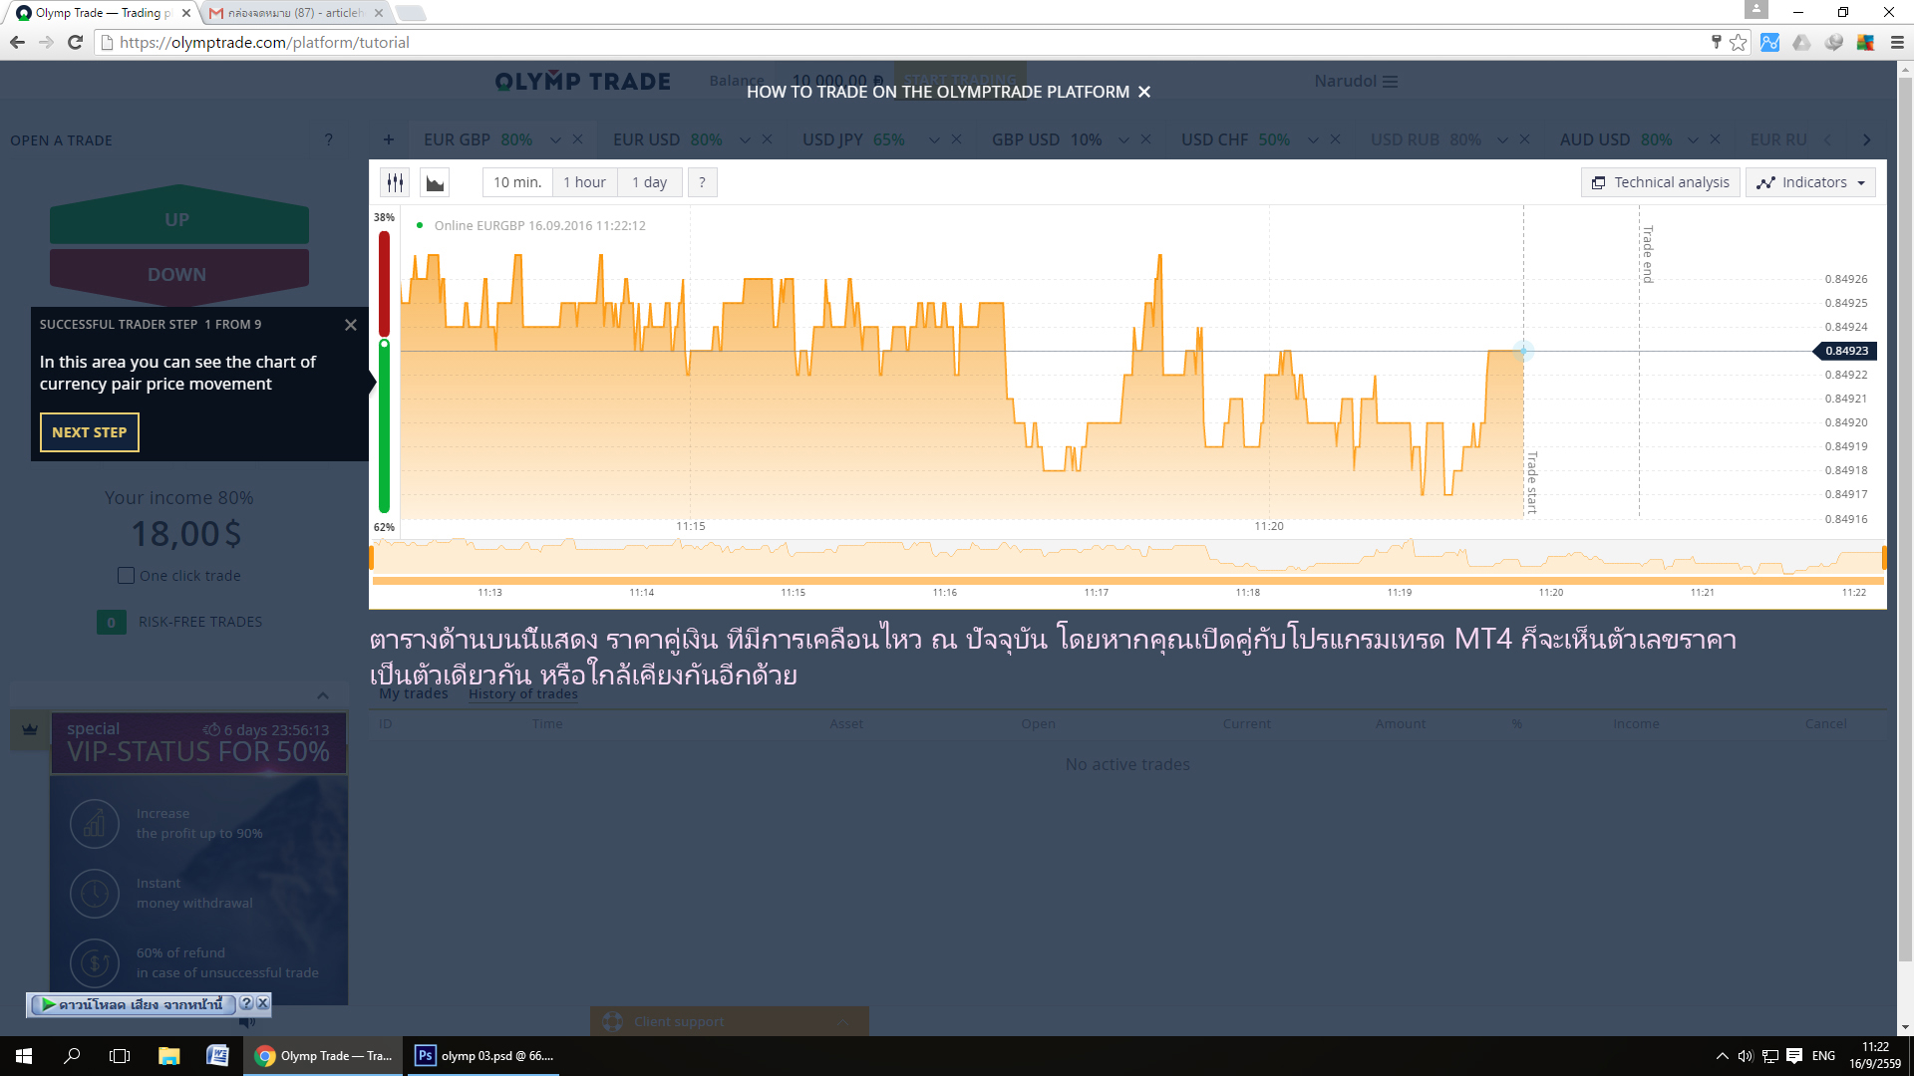Close the tutorial header overlay
This screenshot has width=1914, height=1076.
1144,92
